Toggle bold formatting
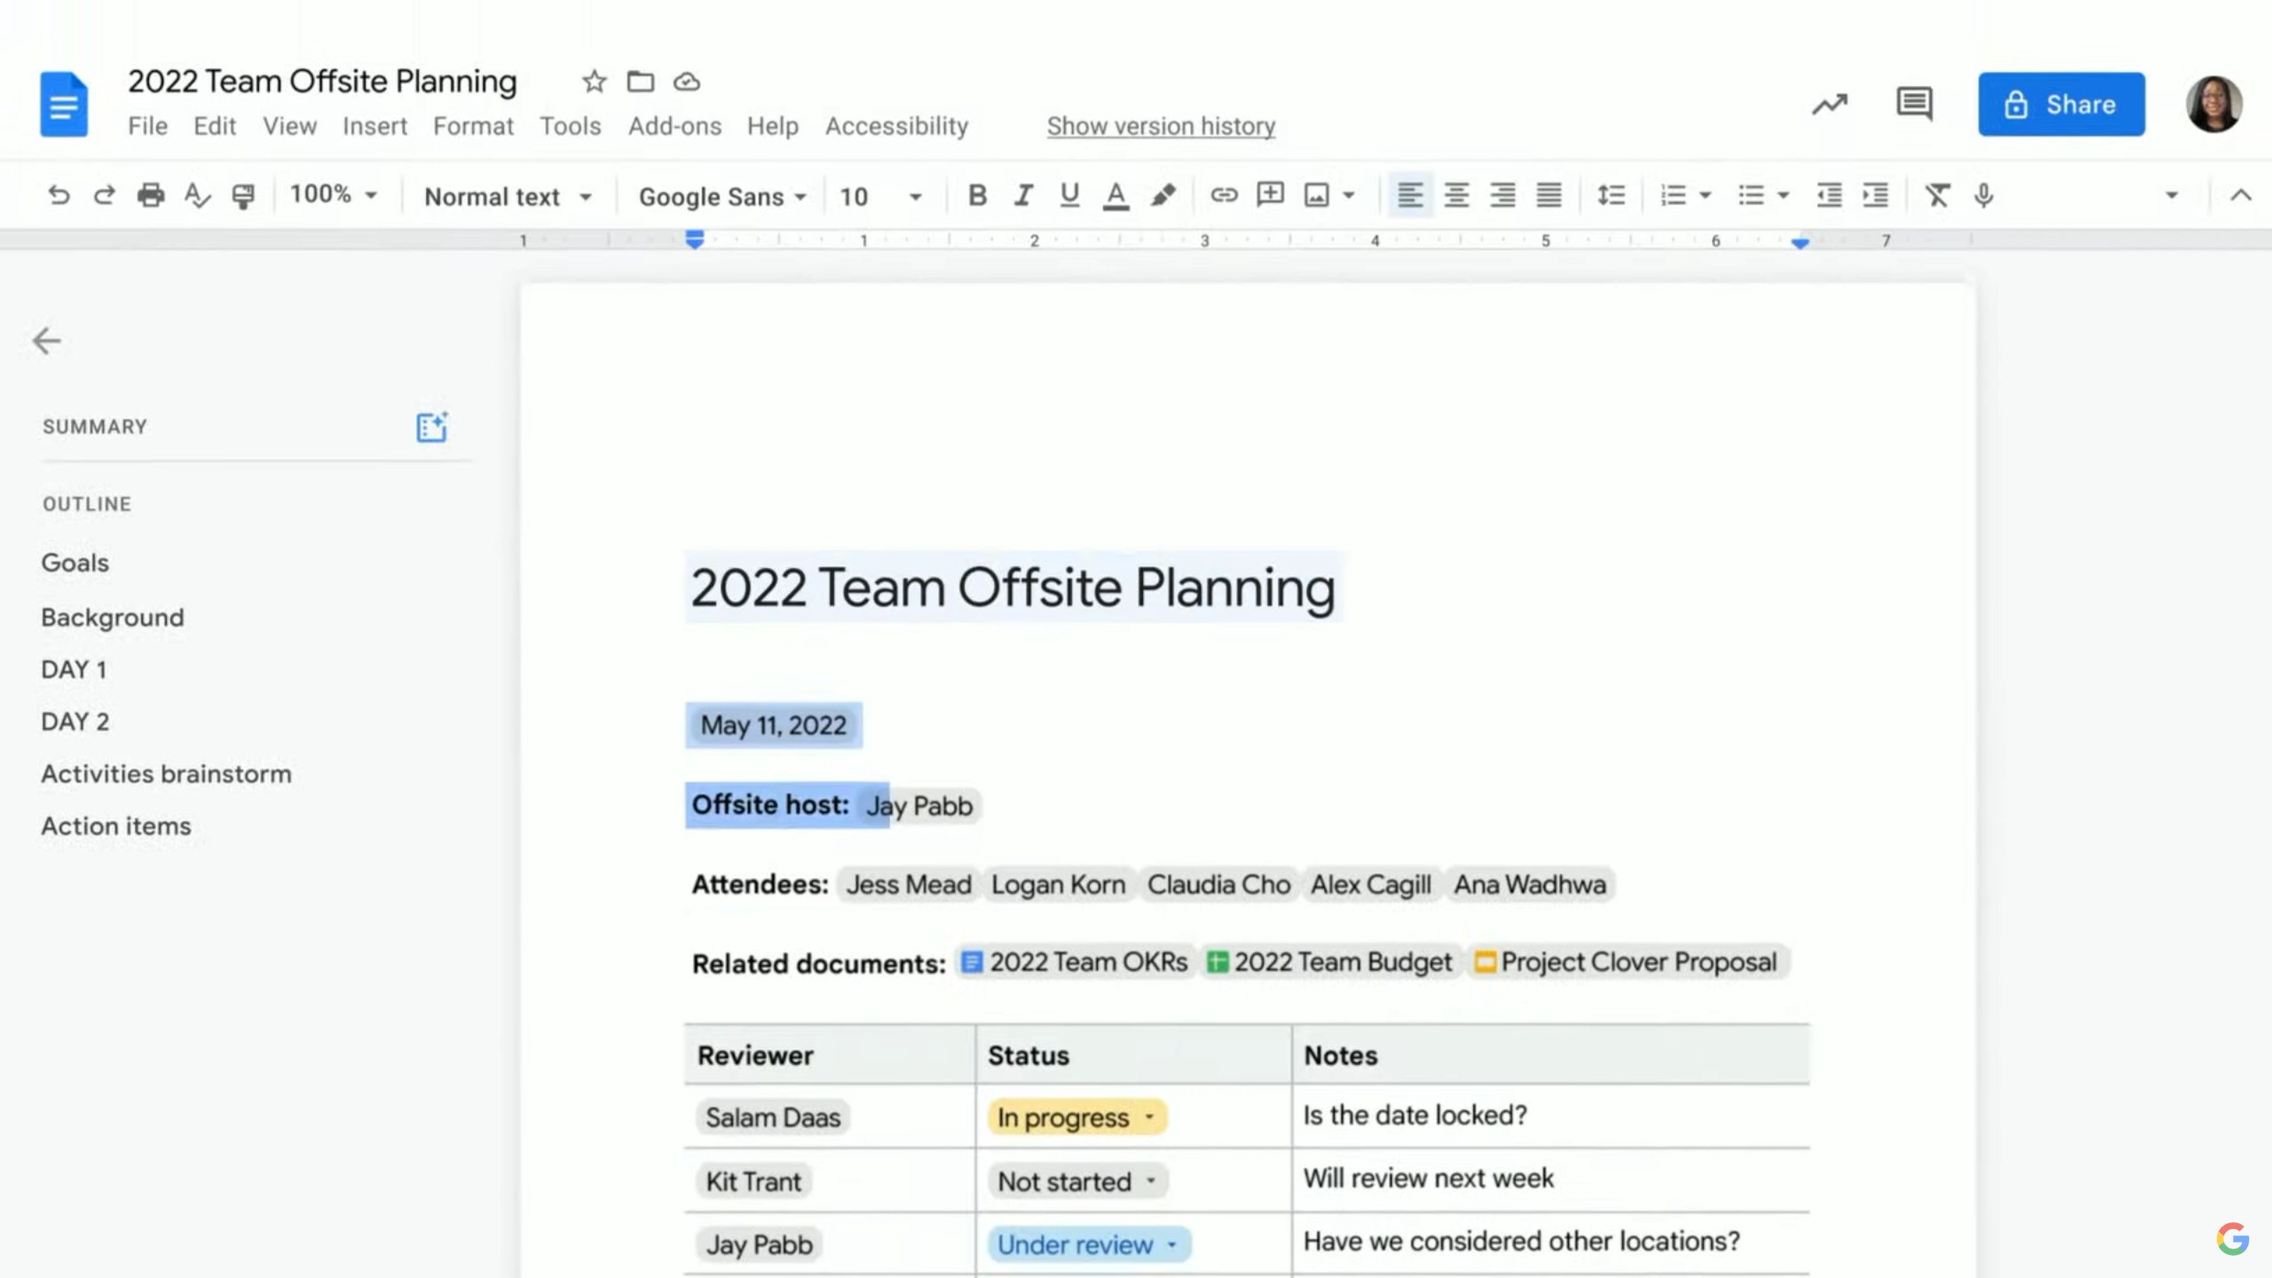This screenshot has width=2272, height=1278. tap(977, 195)
